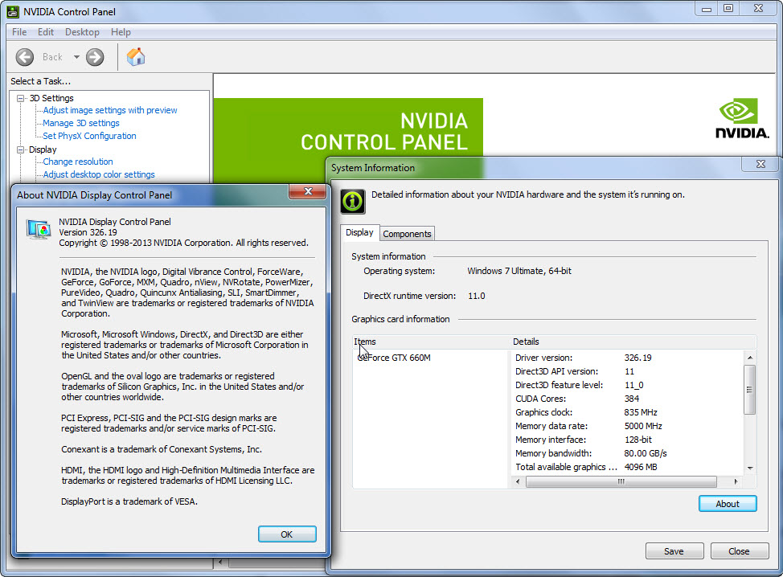Click the CUDA Cores value 384
The width and height of the screenshot is (783, 577).
632,399
